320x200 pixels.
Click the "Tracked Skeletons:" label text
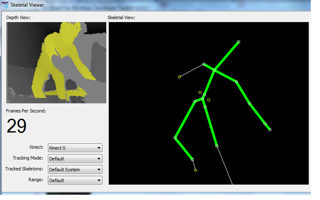pyautogui.click(x=25, y=169)
